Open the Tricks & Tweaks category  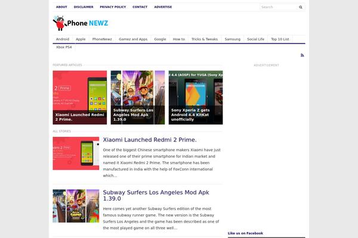[205, 39]
